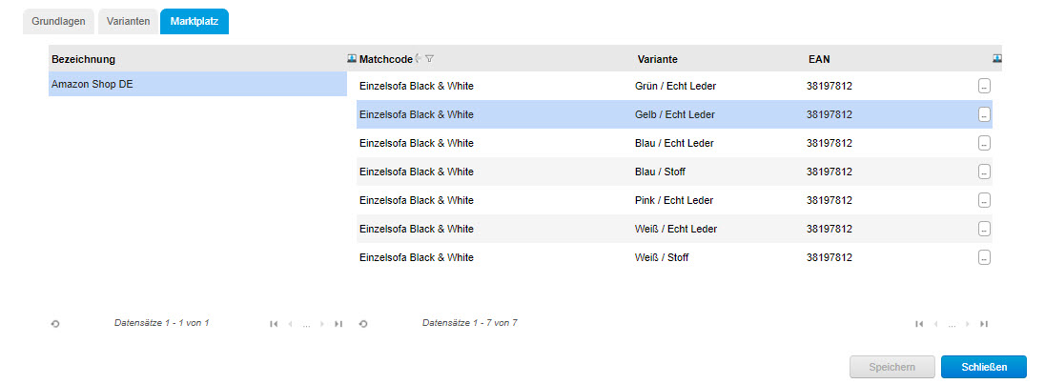
Task: Switch to the Grundlagen tab
Action: (x=58, y=20)
